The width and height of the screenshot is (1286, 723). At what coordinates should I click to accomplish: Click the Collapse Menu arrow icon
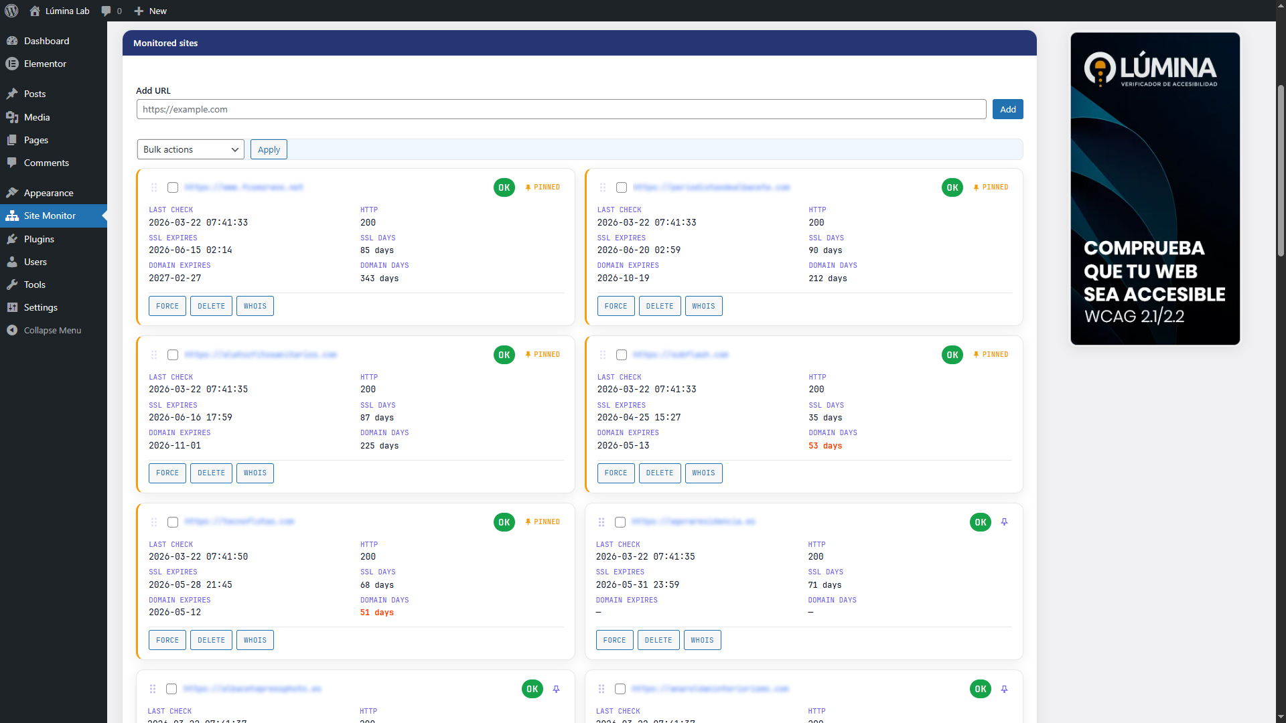(11, 330)
